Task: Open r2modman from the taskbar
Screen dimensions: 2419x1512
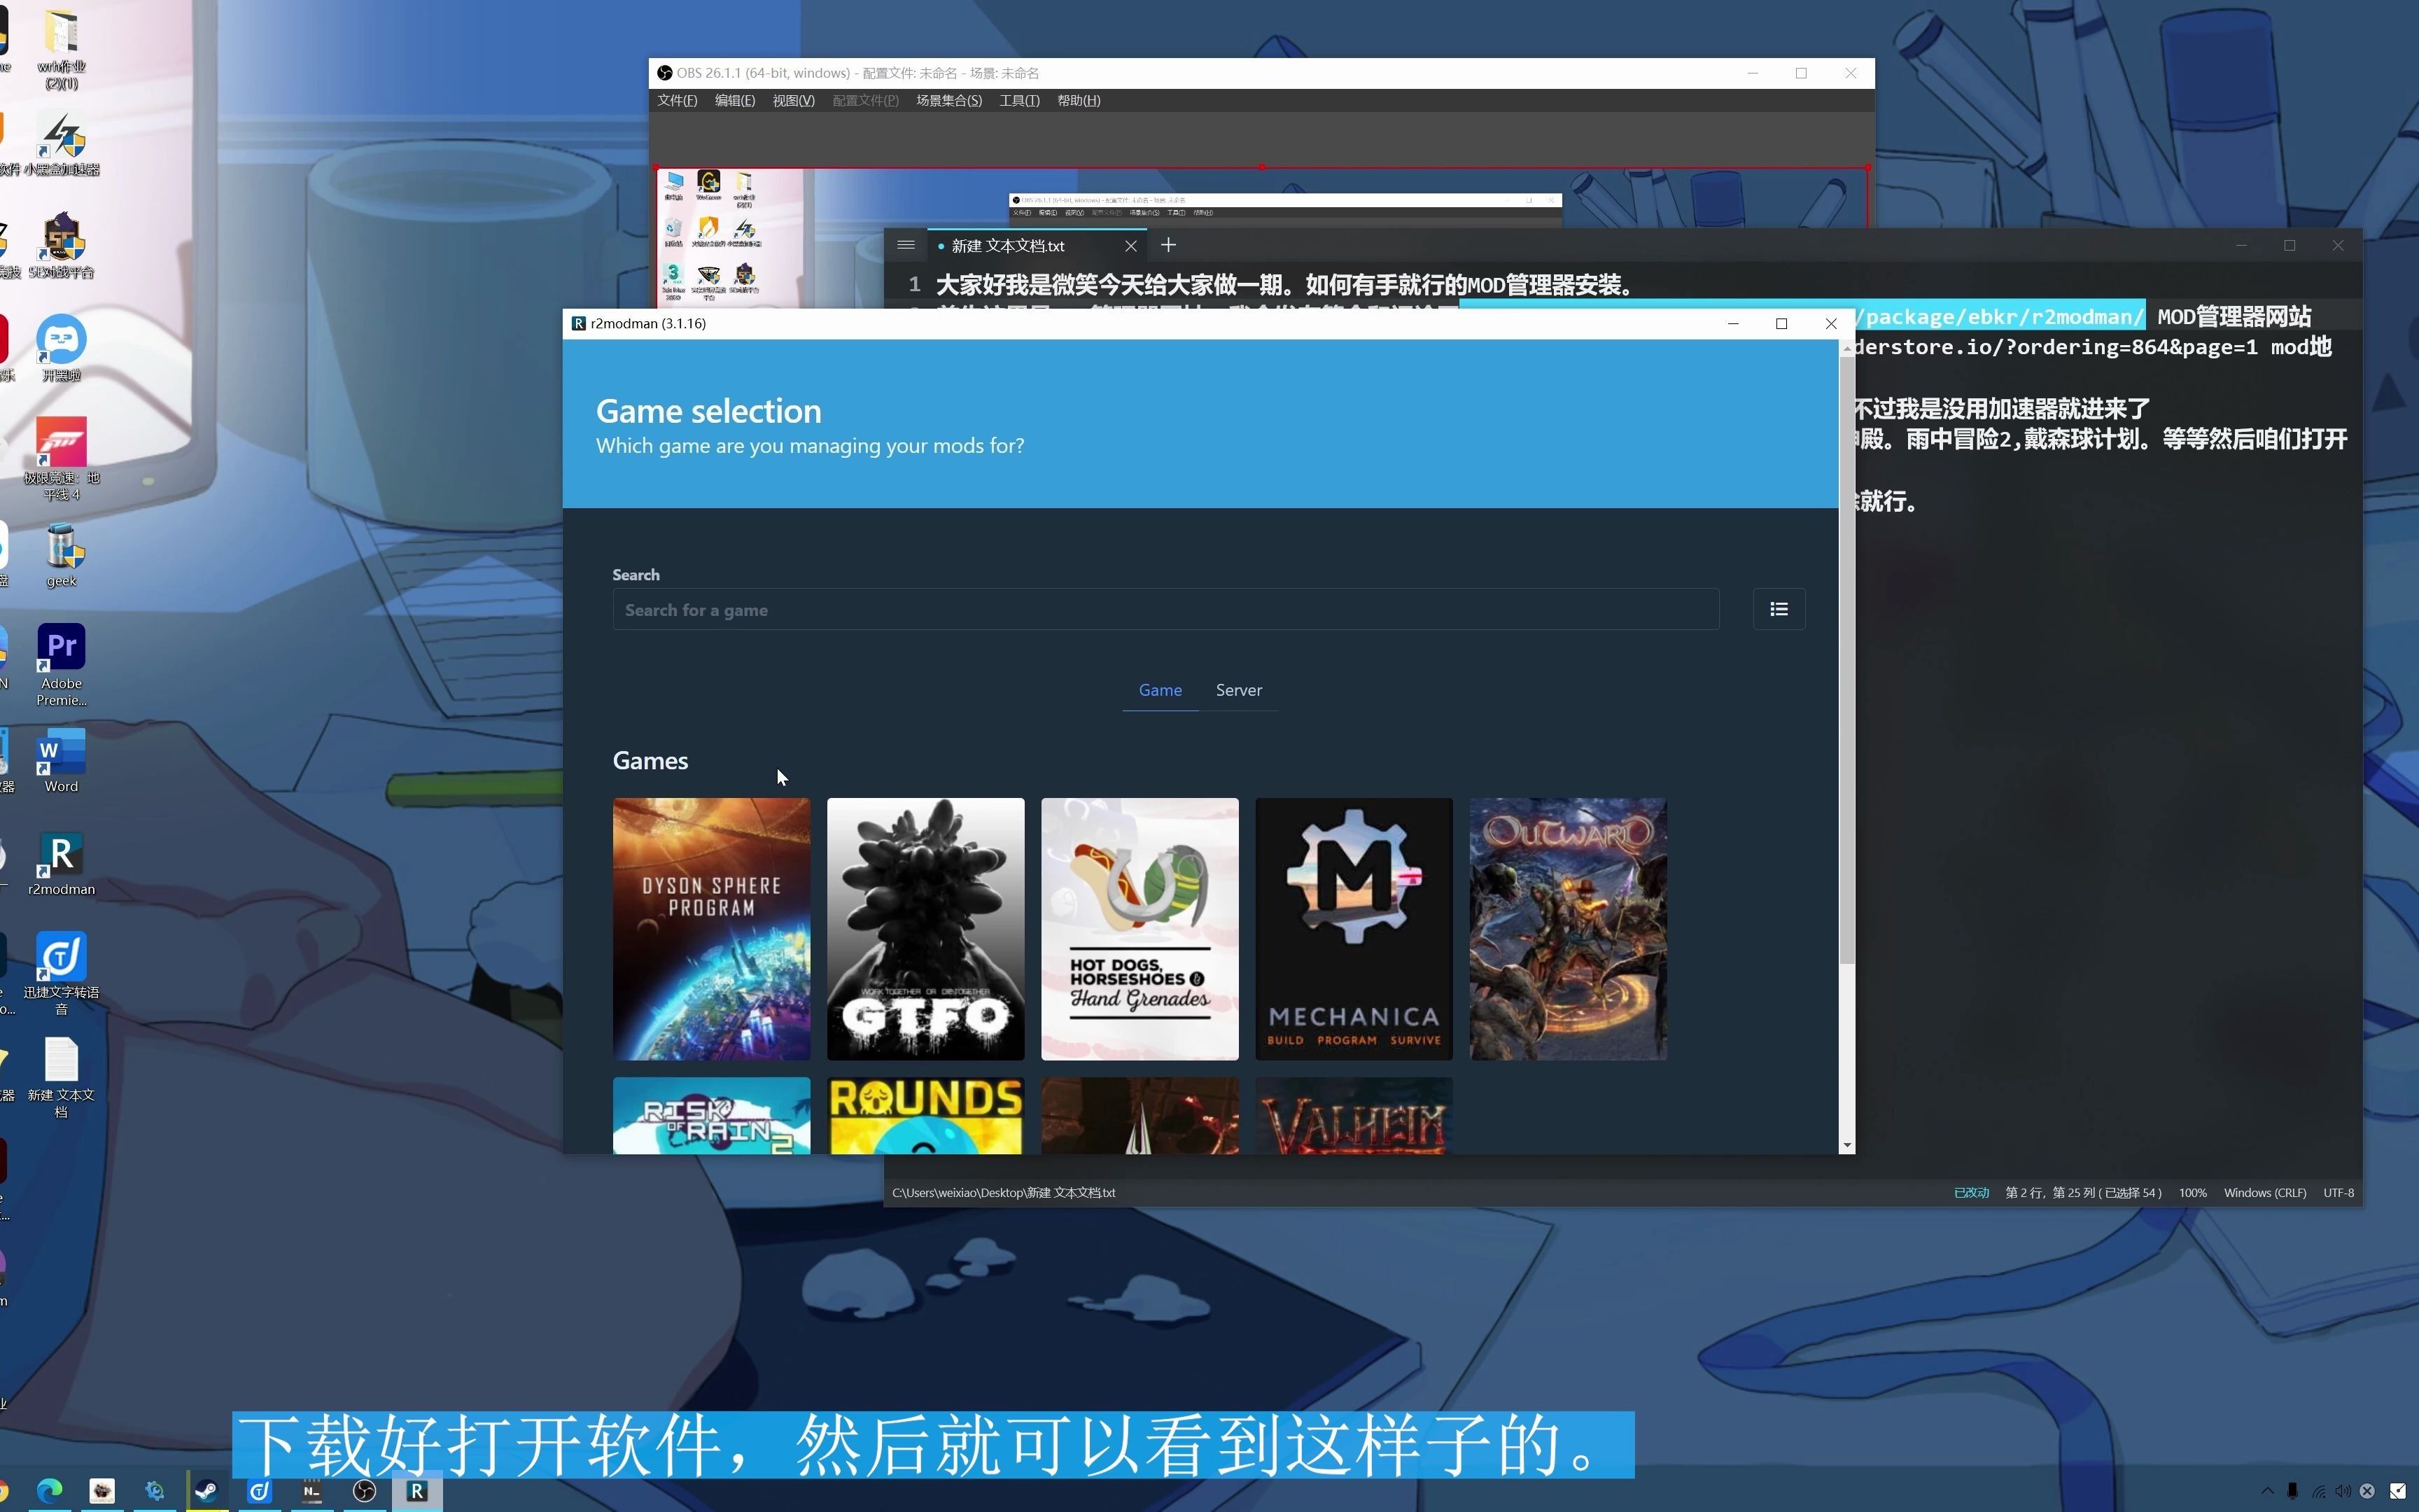Action: point(418,1490)
